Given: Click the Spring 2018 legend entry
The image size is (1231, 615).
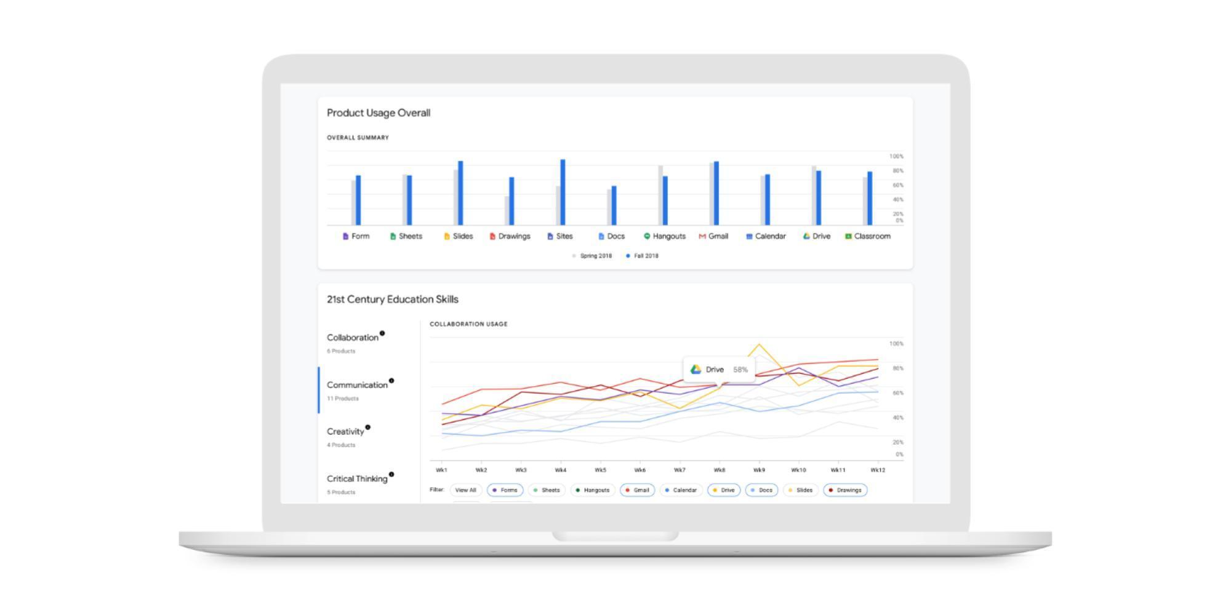Looking at the screenshot, I should pyautogui.click(x=592, y=256).
